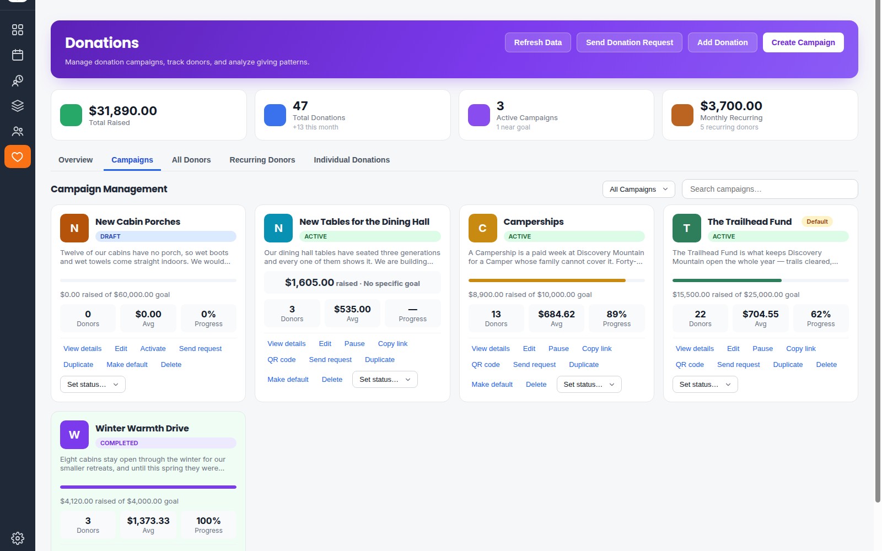Open the calendar icon in sidebar
882x551 pixels.
(18, 55)
